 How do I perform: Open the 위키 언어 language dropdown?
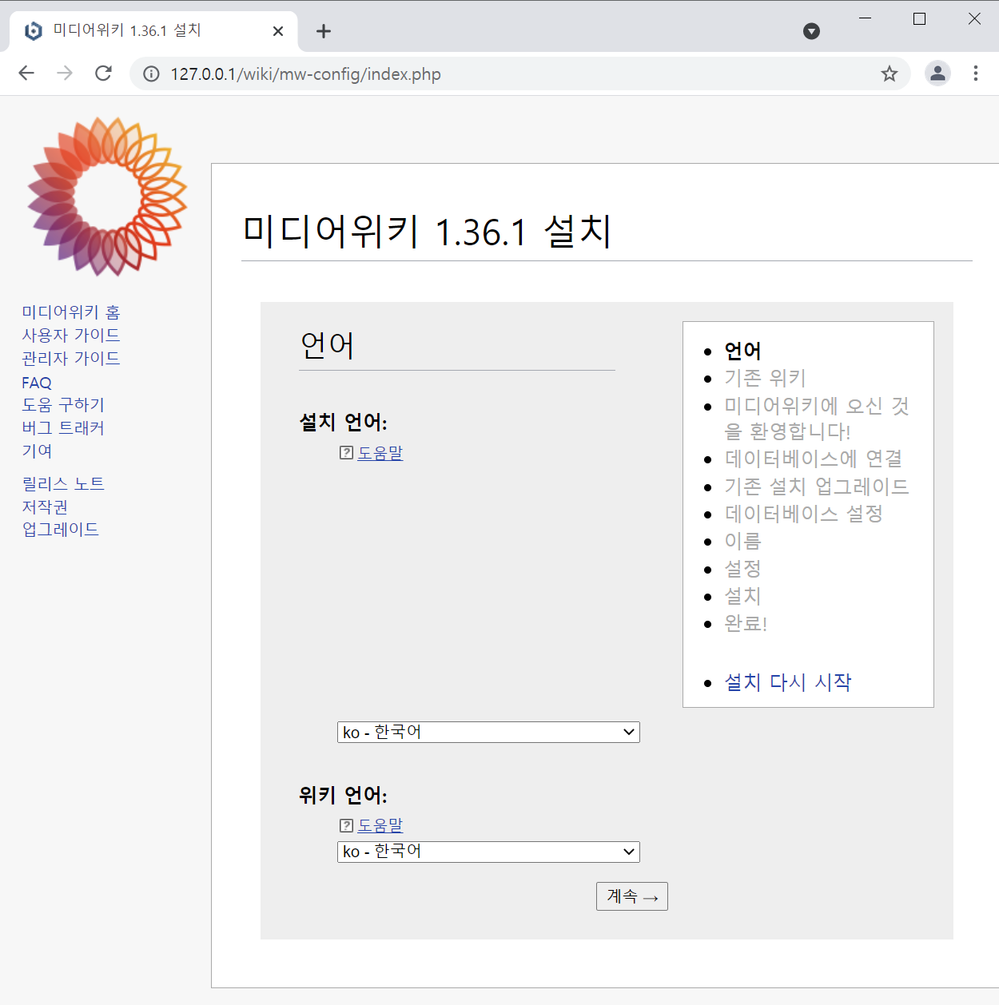(488, 852)
